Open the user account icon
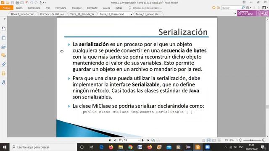The image size is (269, 151). (x=264, y=8)
